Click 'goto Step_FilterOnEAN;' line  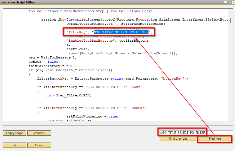click(x=68, y=95)
